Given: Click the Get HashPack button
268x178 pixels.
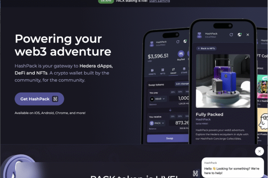Looking at the screenshot, I should click(x=39, y=99).
